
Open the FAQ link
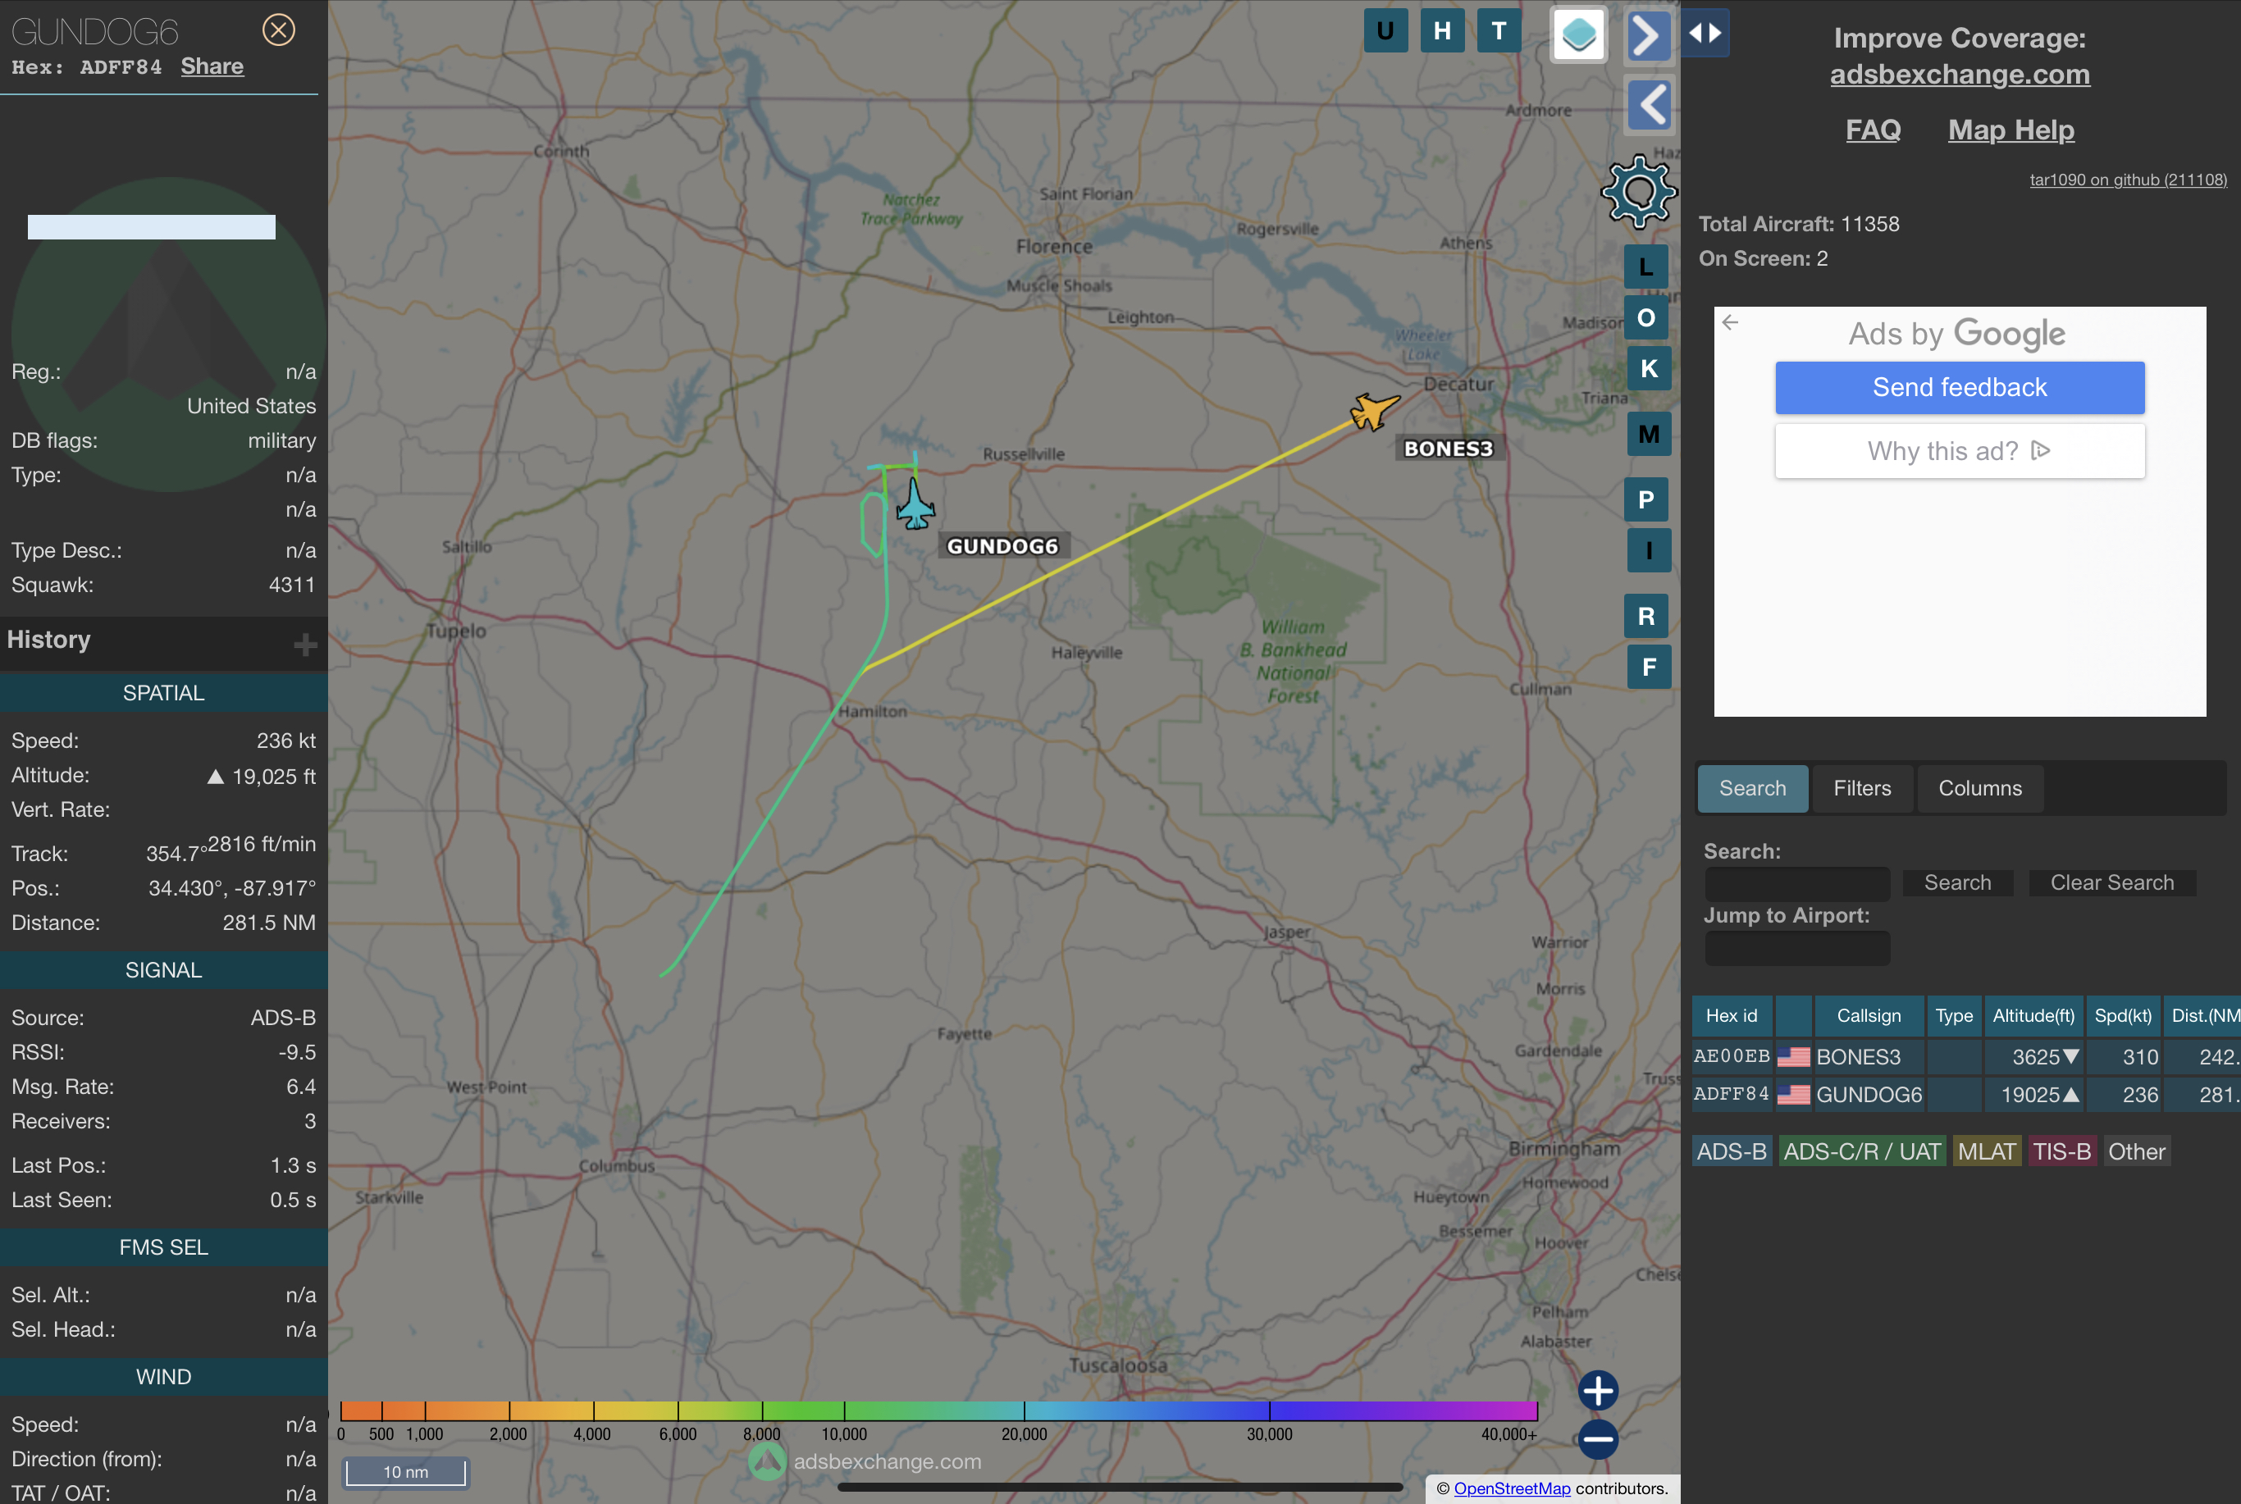point(1873,130)
